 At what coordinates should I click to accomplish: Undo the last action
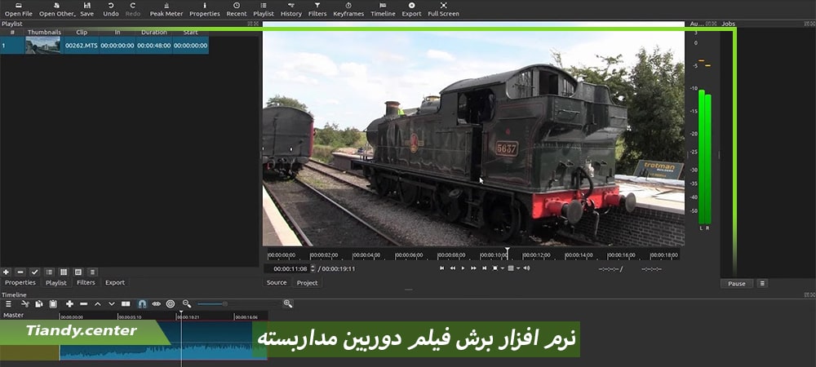[111, 9]
